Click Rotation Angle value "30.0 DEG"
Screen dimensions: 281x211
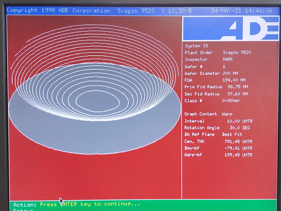tap(240, 128)
